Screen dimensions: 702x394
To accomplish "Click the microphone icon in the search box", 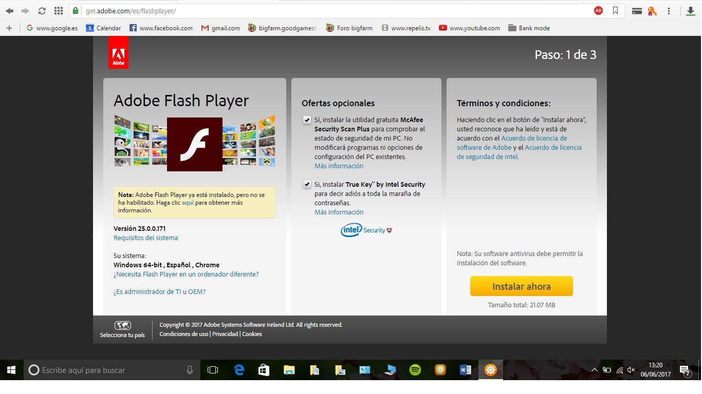I will tap(190, 370).
